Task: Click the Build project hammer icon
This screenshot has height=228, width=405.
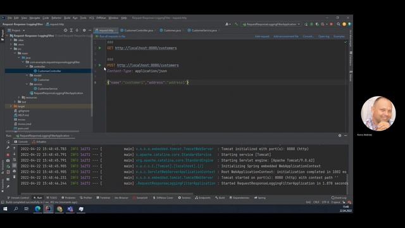Action: click(x=236, y=24)
